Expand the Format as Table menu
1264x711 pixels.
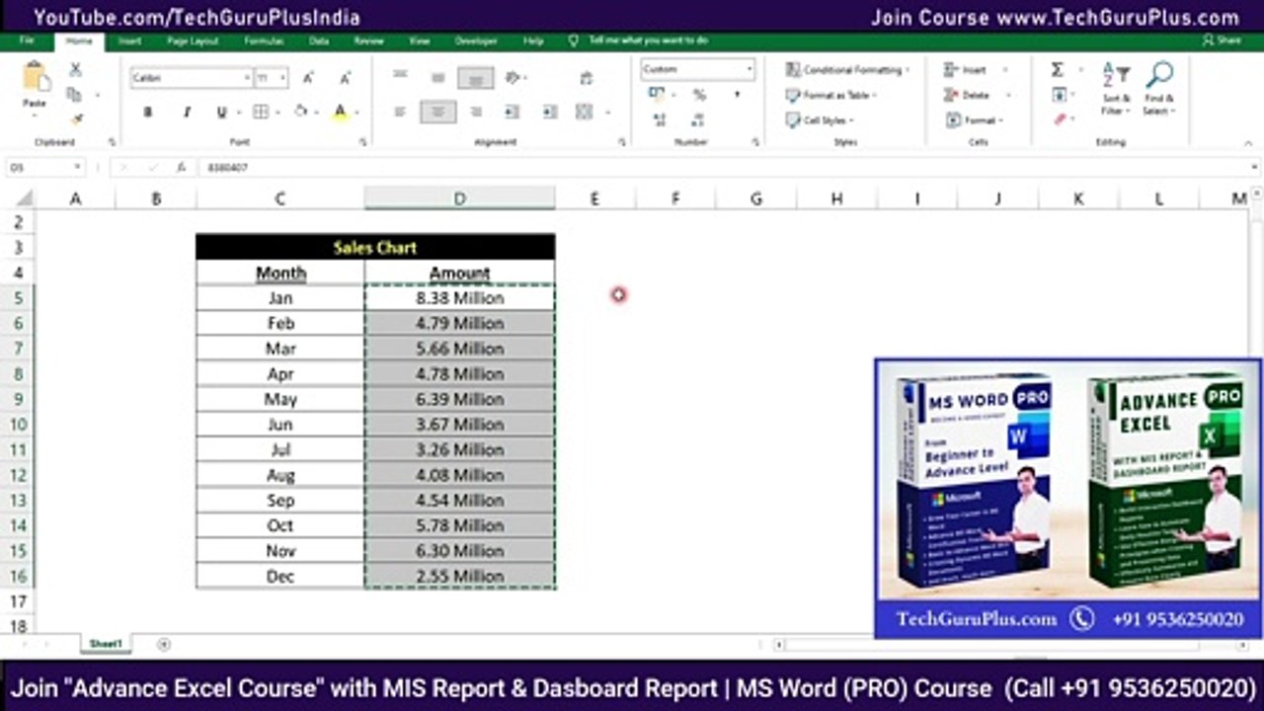tap(831, 95)
